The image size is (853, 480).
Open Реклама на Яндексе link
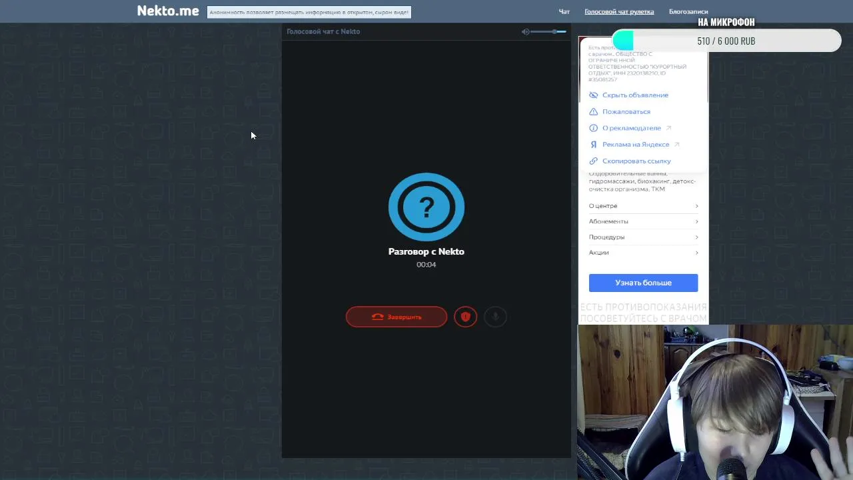(636, 144)
